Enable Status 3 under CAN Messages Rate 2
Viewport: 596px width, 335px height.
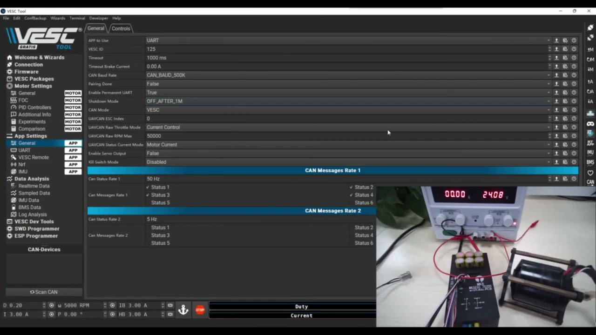(x=158, y=235)
